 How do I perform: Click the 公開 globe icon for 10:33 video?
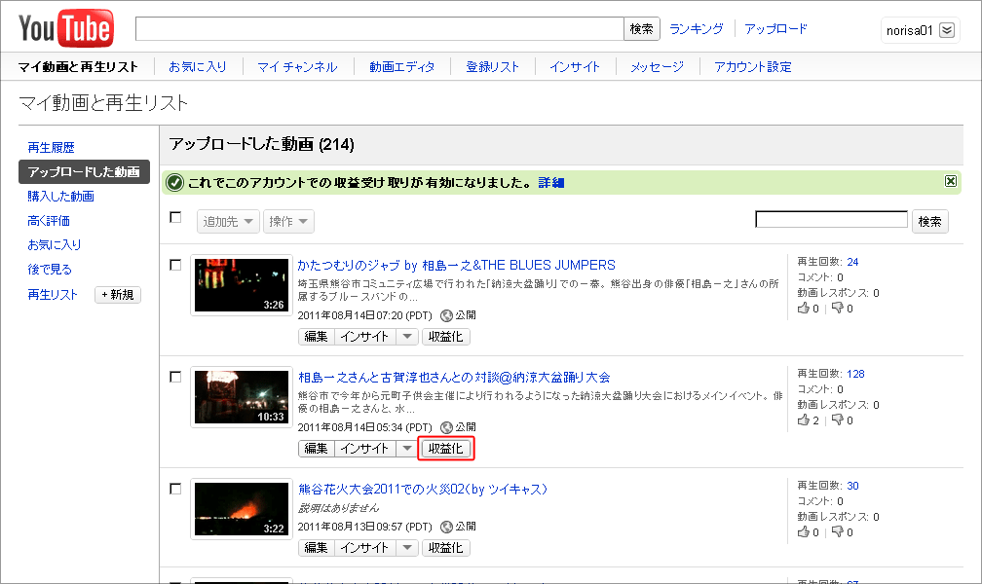pyautogui.click(x=446, y=427)
